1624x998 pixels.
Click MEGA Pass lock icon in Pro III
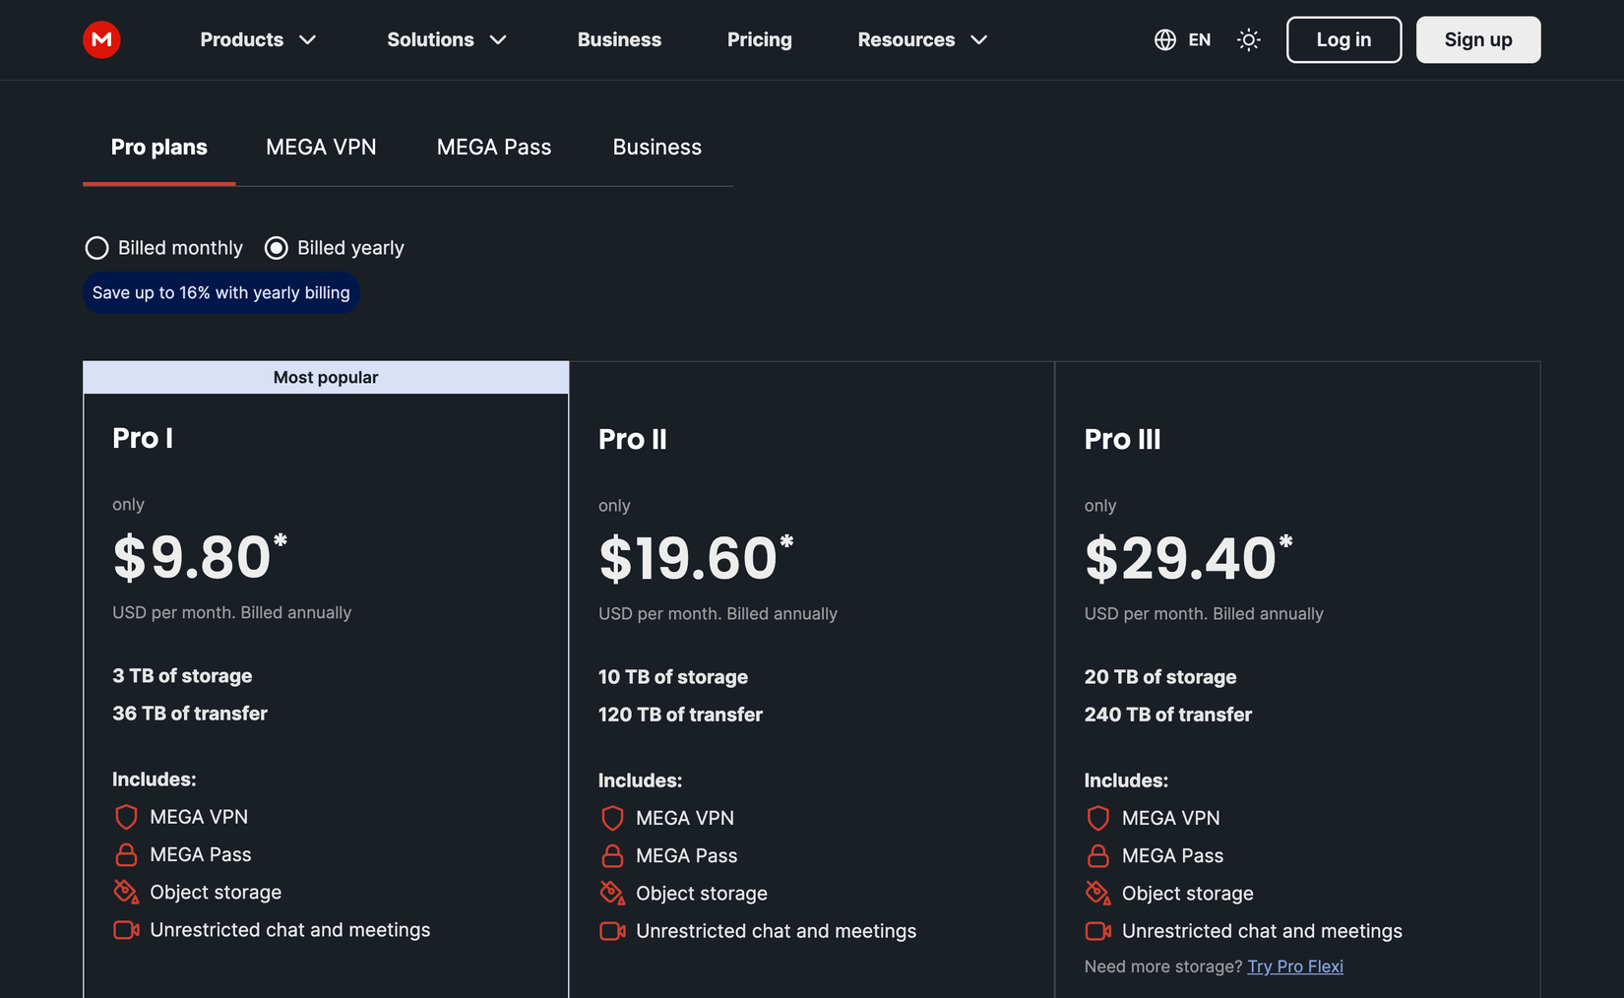[1098, 855]
